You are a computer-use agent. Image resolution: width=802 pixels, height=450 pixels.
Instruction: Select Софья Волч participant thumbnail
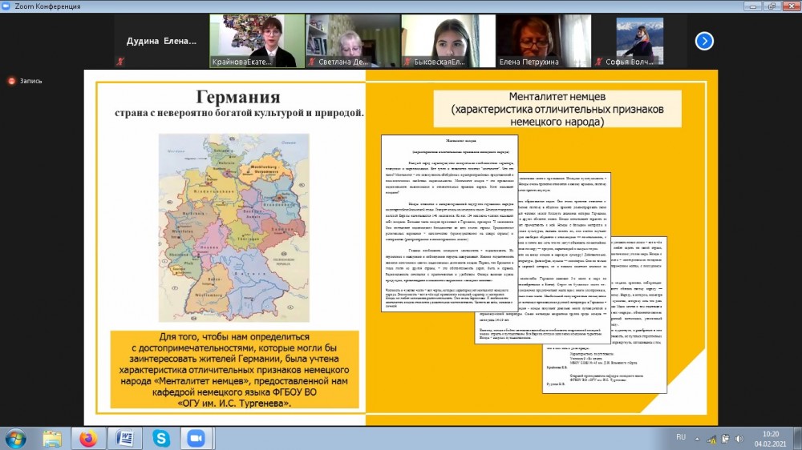point(639,41)
